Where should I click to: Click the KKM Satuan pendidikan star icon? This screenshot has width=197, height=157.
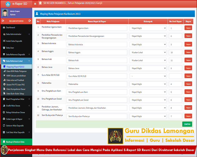coord(4,75)
